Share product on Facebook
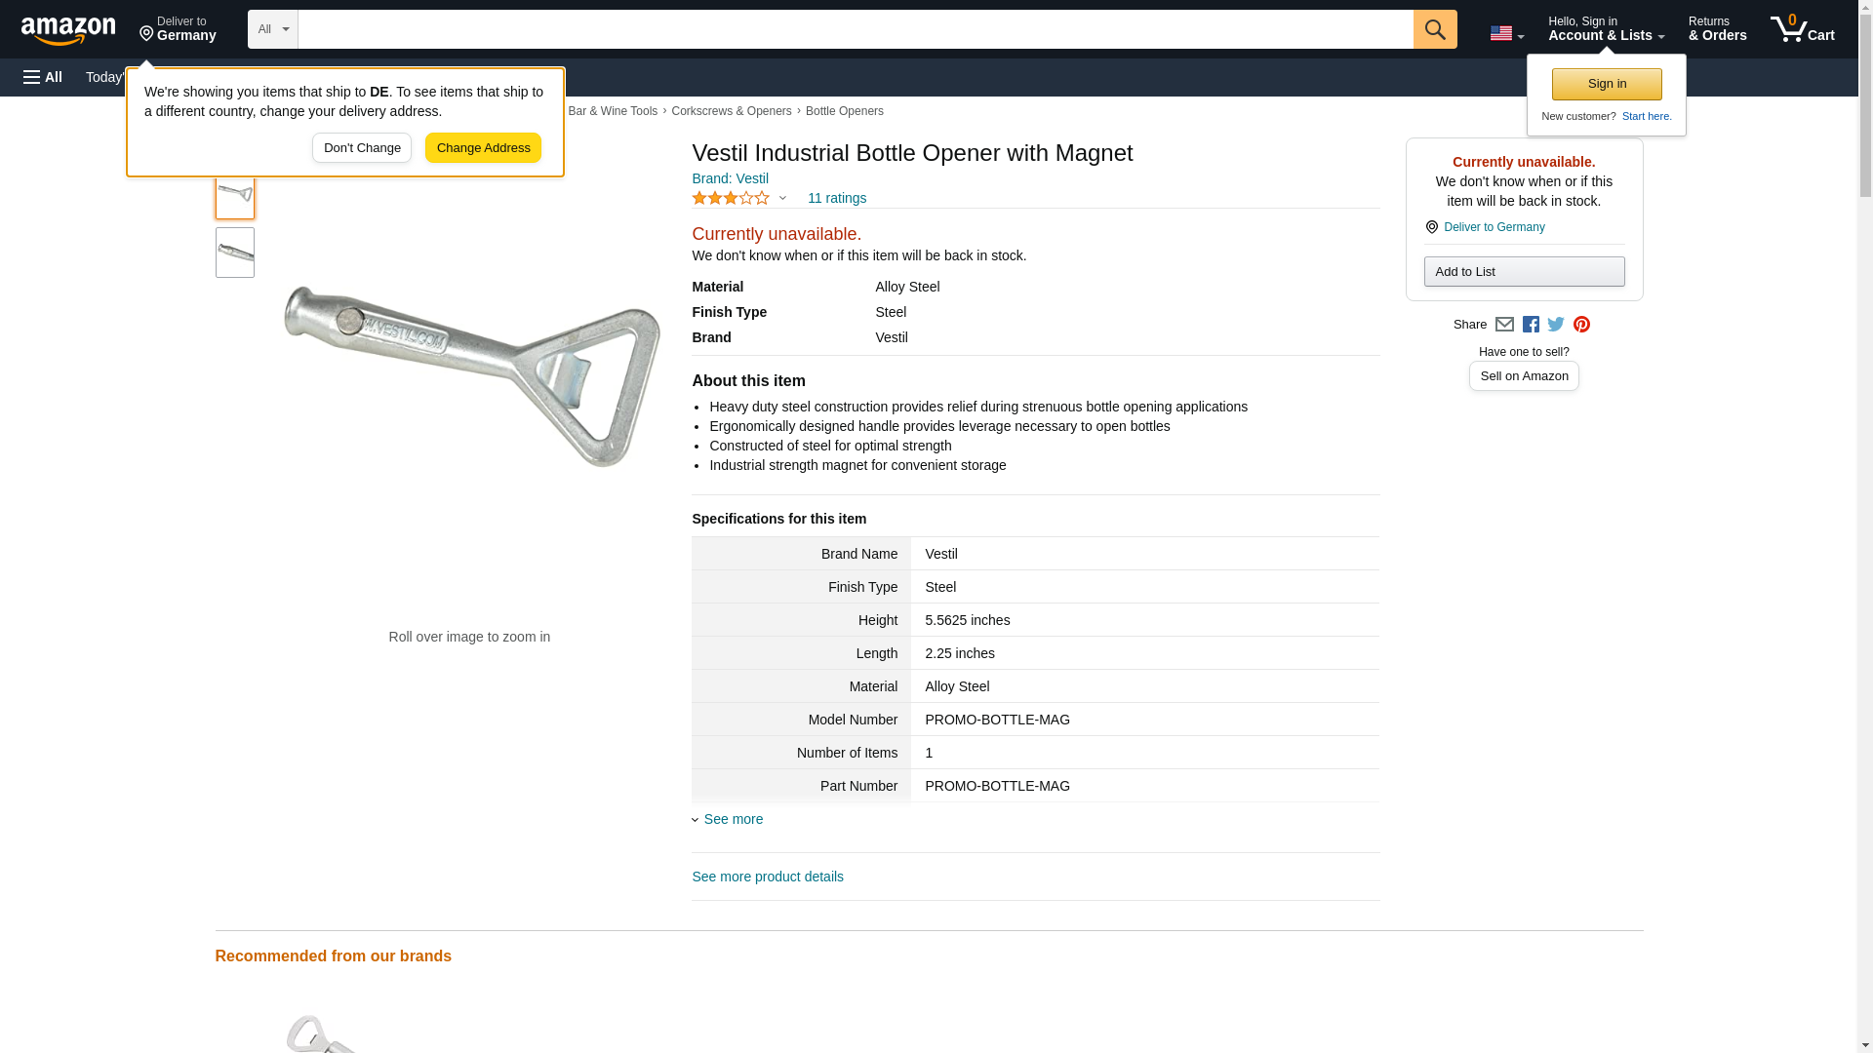1873x1053 pixels. coord(1531,325)
